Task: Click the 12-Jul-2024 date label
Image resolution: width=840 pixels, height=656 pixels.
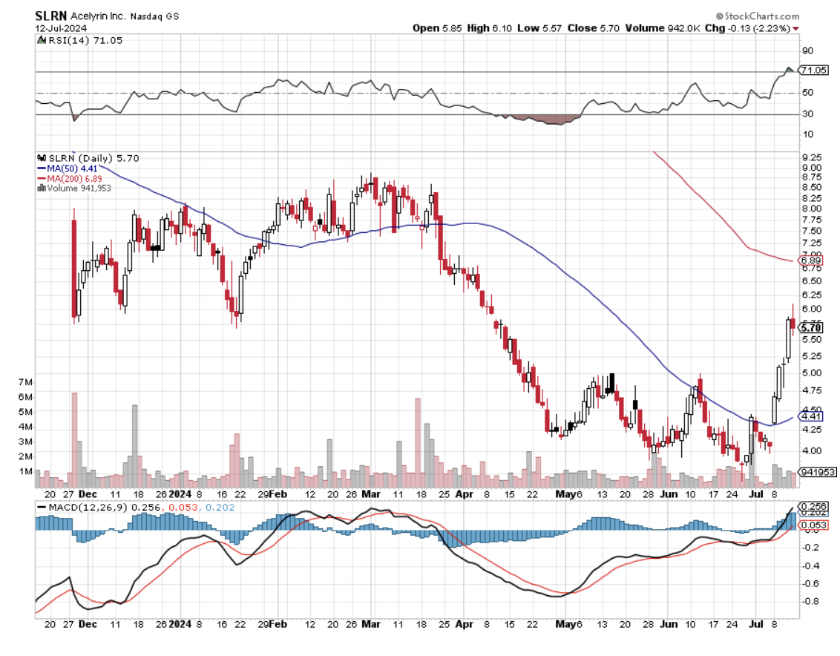Action: [x=61, y=27]
